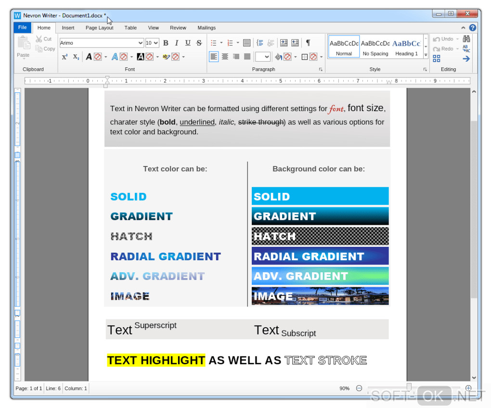Click the text highlight pen icon
The width and height of the screenshot is (491, 408).
(x=166, y=57)
